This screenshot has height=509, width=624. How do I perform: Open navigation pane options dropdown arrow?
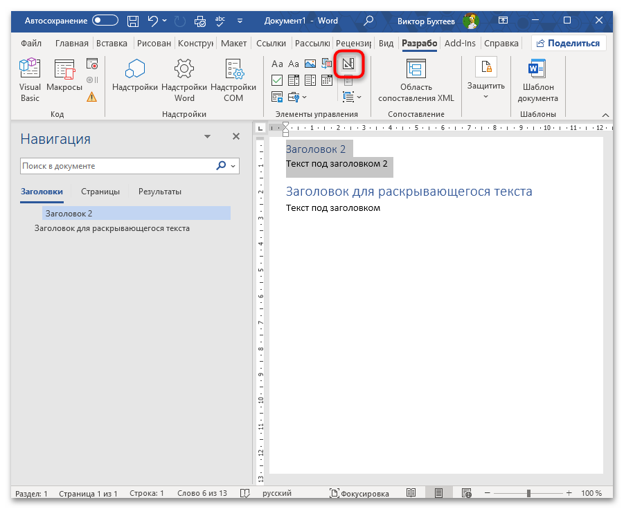point(207,138)
